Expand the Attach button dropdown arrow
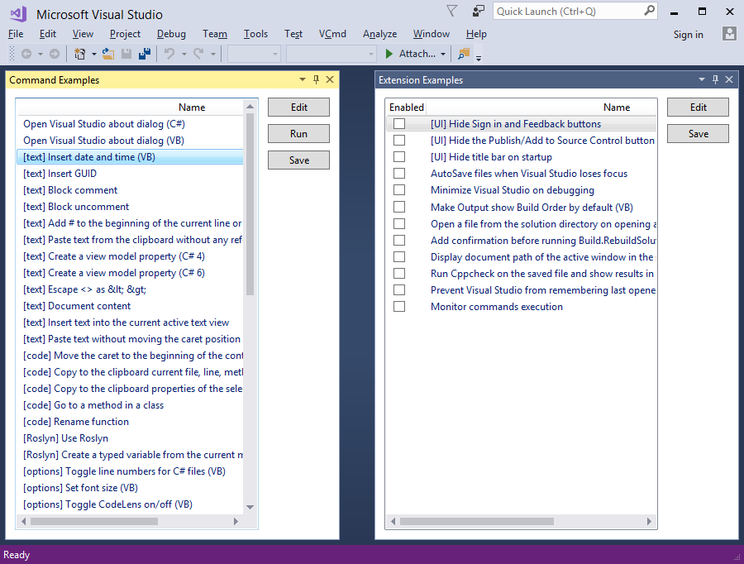The width and height of the screenshot is (744, 564). point(443,55)
